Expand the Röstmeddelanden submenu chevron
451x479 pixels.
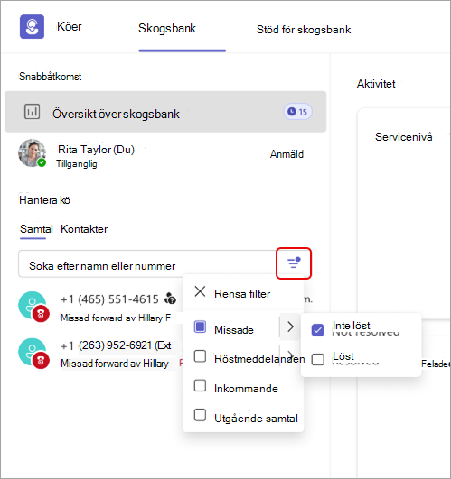[x=291, y=356]
